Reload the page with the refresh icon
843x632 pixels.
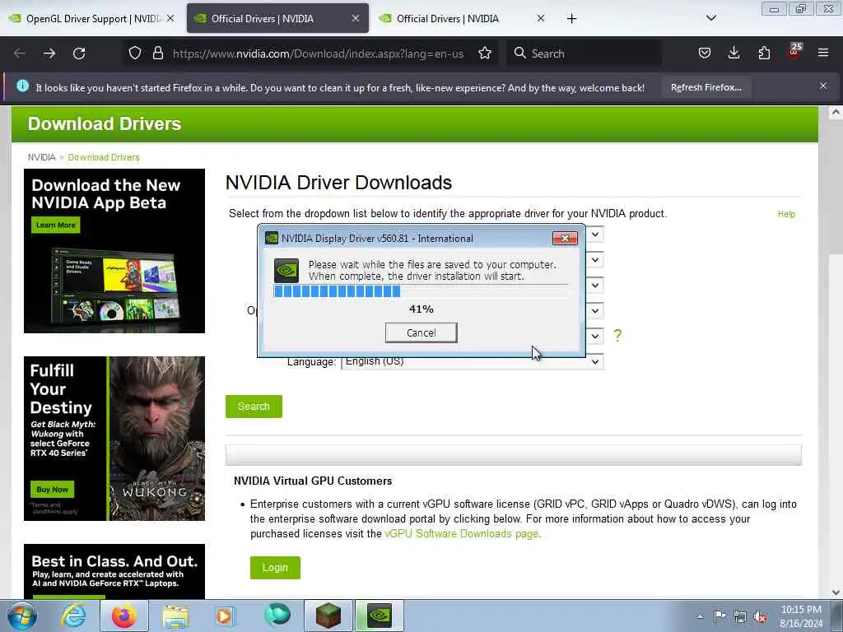[x=79, y=53]
